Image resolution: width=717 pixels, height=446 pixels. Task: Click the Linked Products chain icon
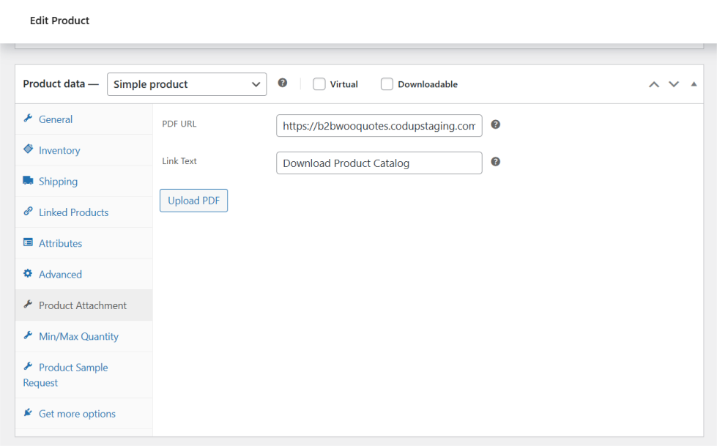[x=28, y=212]
